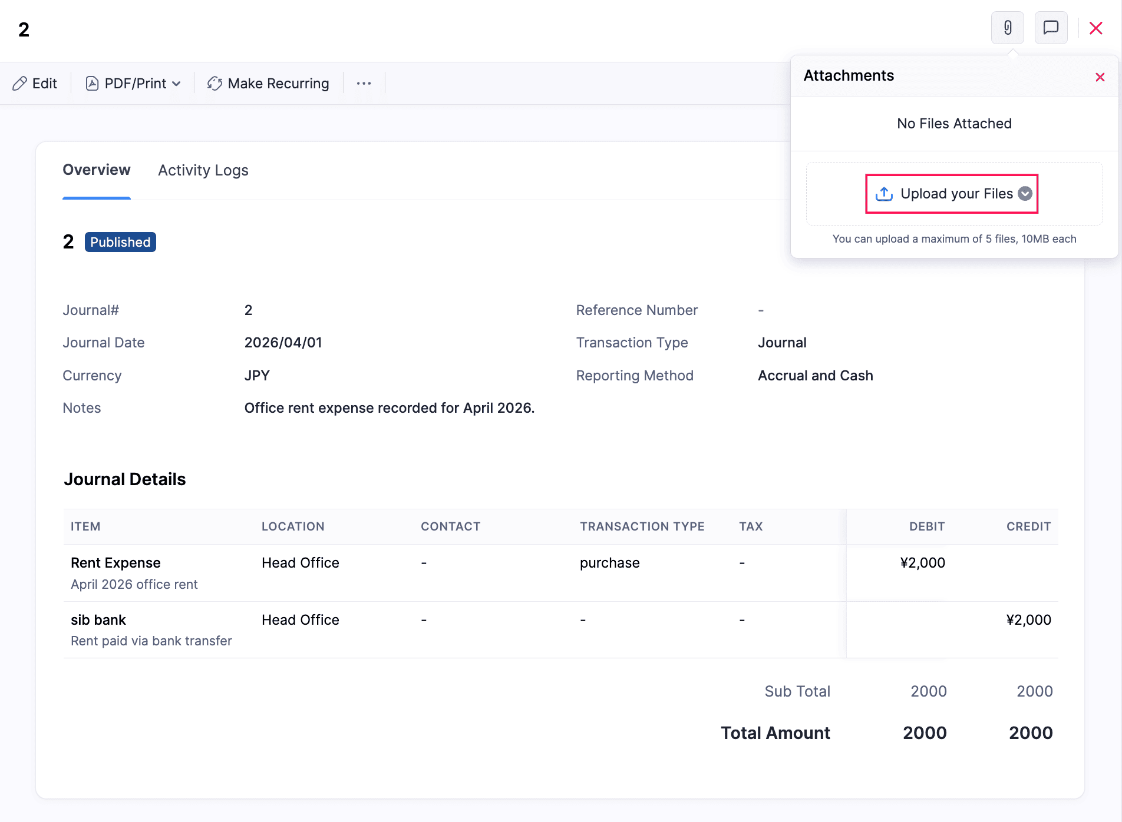Click the CREDIT column header

click(x=1028, y=526)
